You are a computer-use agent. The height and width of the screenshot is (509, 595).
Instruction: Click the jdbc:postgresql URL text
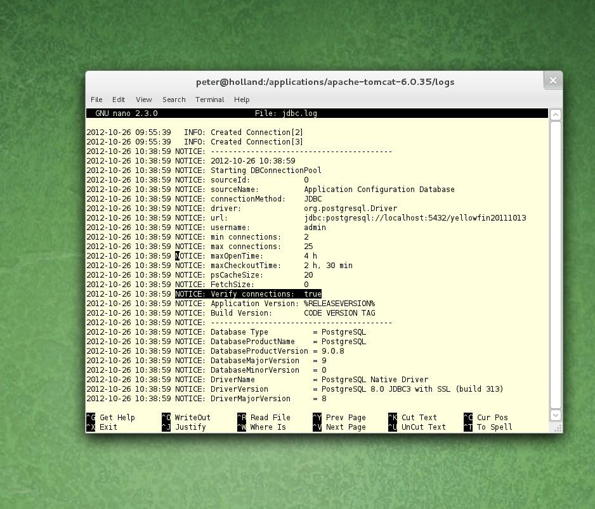tap(414, 218)
